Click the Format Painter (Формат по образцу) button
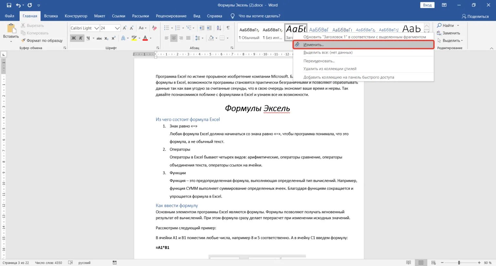The height and width of the screenshot is (266, 496). pyautogui.click(x=42, y=41)
